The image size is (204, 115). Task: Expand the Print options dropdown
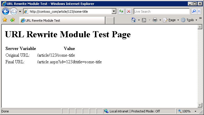(x=160, y=20)
